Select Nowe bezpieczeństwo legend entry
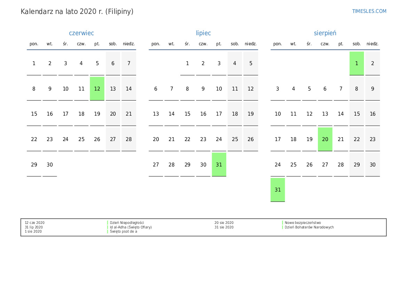The width and height of the screenshot is (407, 288). (303, 223)
